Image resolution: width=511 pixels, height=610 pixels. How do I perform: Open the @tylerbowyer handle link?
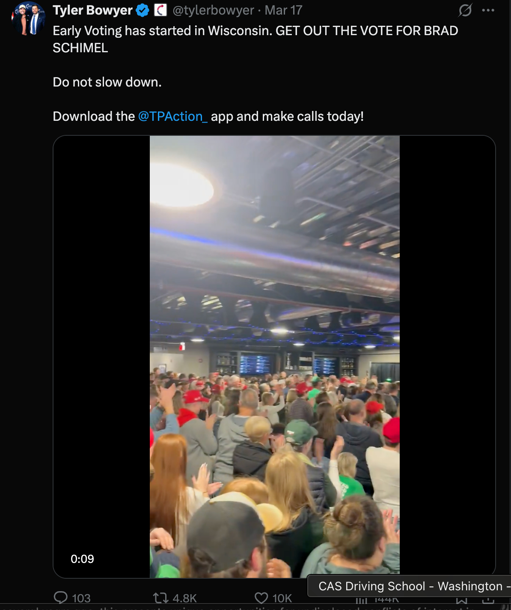coord(213,10)
